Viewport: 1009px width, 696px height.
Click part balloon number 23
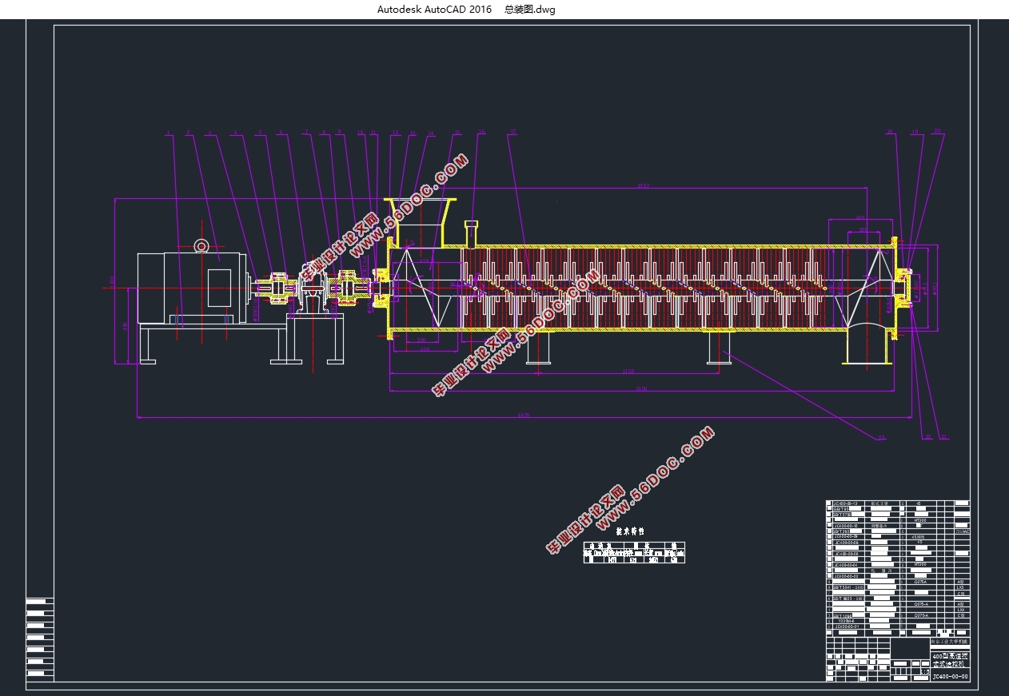tap(882, 437)
